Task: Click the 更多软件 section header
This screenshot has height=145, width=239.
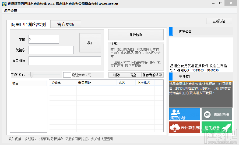Action: coord(201,77)
